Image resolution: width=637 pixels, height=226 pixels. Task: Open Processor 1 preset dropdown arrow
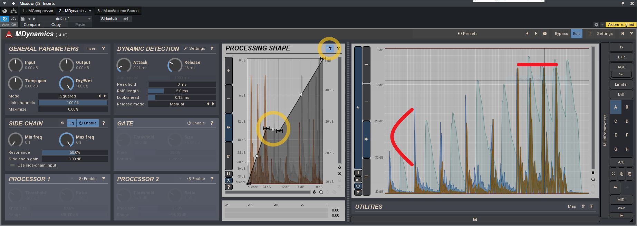72,179
